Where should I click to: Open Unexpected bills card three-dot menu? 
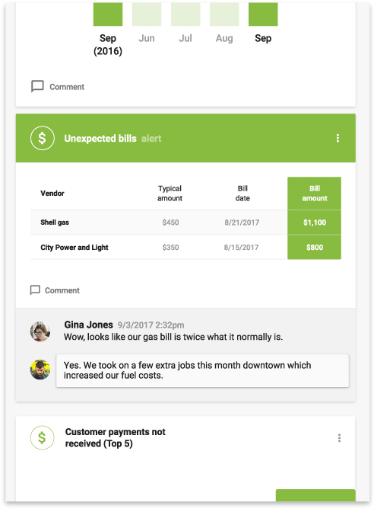[338, 138]
